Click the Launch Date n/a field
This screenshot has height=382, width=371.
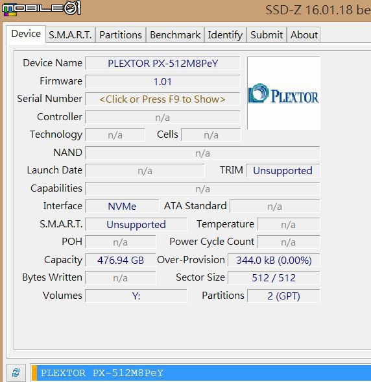[x=145, y=171]
